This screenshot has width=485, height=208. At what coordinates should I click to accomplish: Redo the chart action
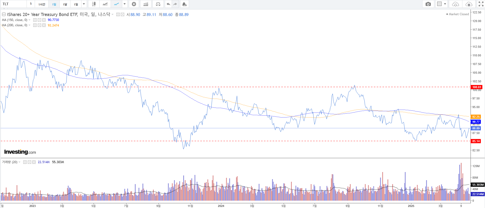175,4
